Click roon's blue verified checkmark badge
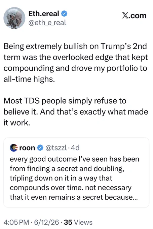Viewport: 153px width, 229px height. coord(40,148)
